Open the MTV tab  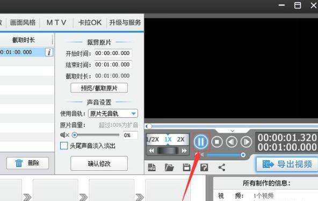[x=56, y=23]
